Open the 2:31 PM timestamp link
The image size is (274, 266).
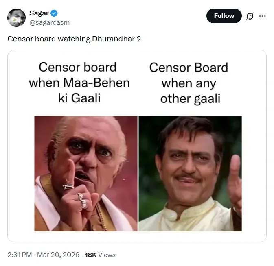click(20, 255)
